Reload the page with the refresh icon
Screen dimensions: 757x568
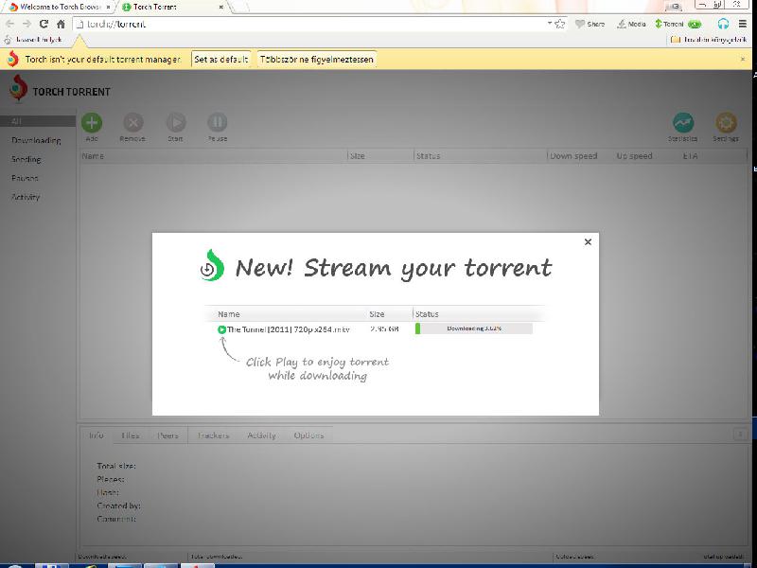(44, 24)
